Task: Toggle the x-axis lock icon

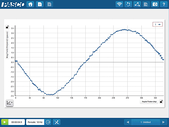Action: (161, 102)
